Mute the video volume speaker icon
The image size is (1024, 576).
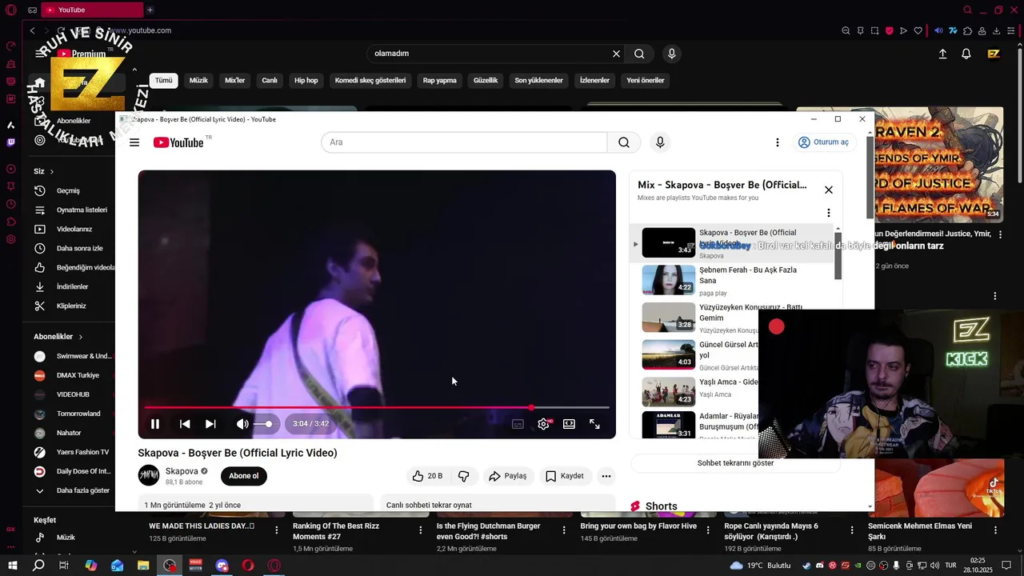[x=242, y=424]
